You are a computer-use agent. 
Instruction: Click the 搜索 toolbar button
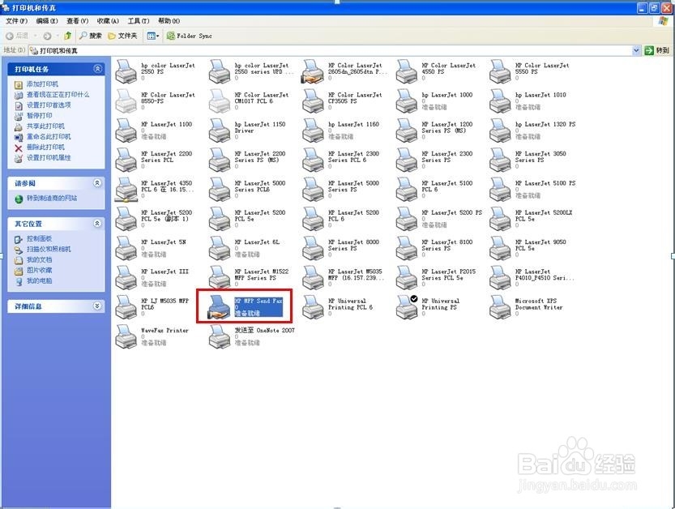coord(91,36)
